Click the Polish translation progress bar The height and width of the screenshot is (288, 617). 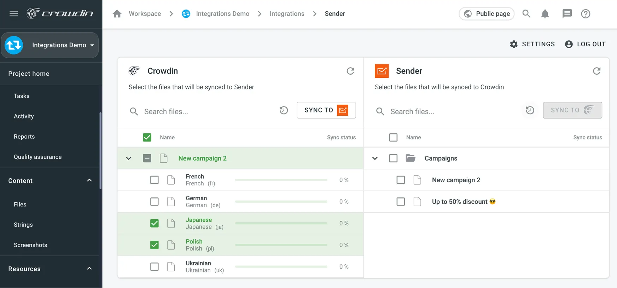click(x=281, y=245)
